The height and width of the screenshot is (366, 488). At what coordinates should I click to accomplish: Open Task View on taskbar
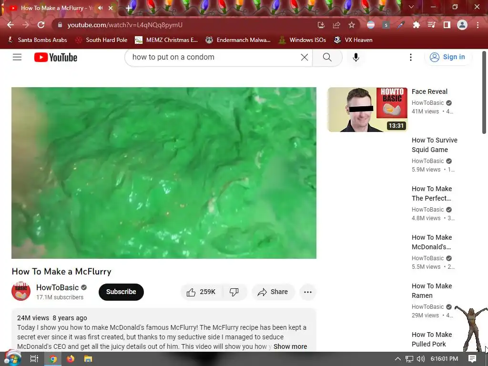pos(34,359)
